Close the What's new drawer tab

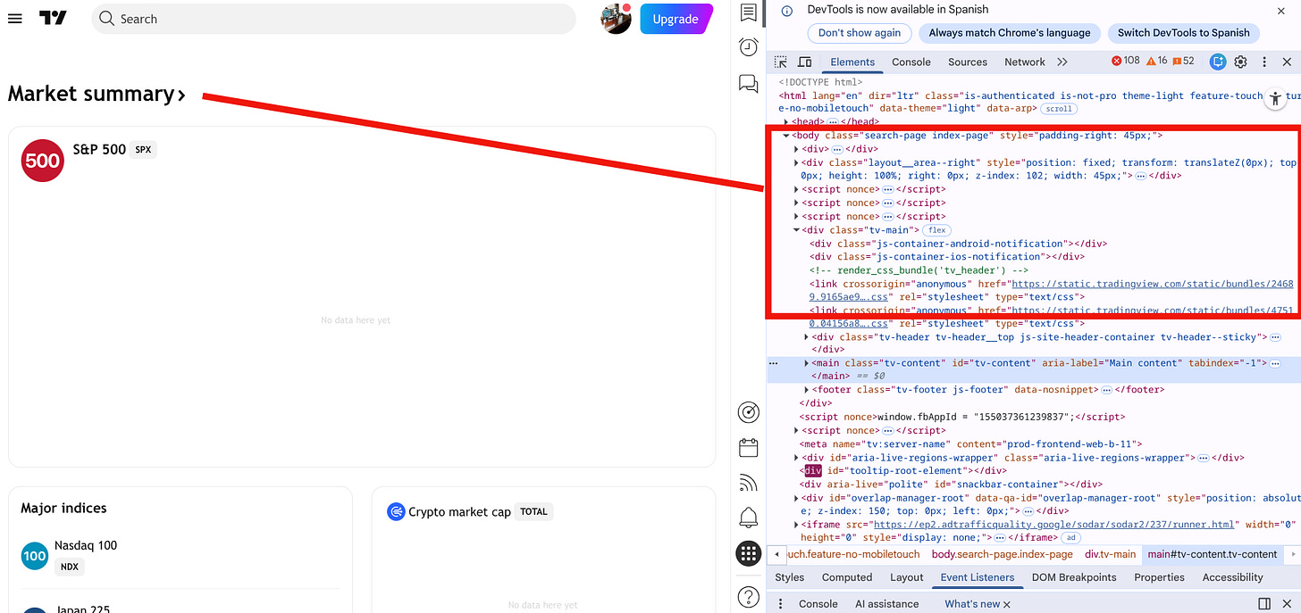(1007, 604)
